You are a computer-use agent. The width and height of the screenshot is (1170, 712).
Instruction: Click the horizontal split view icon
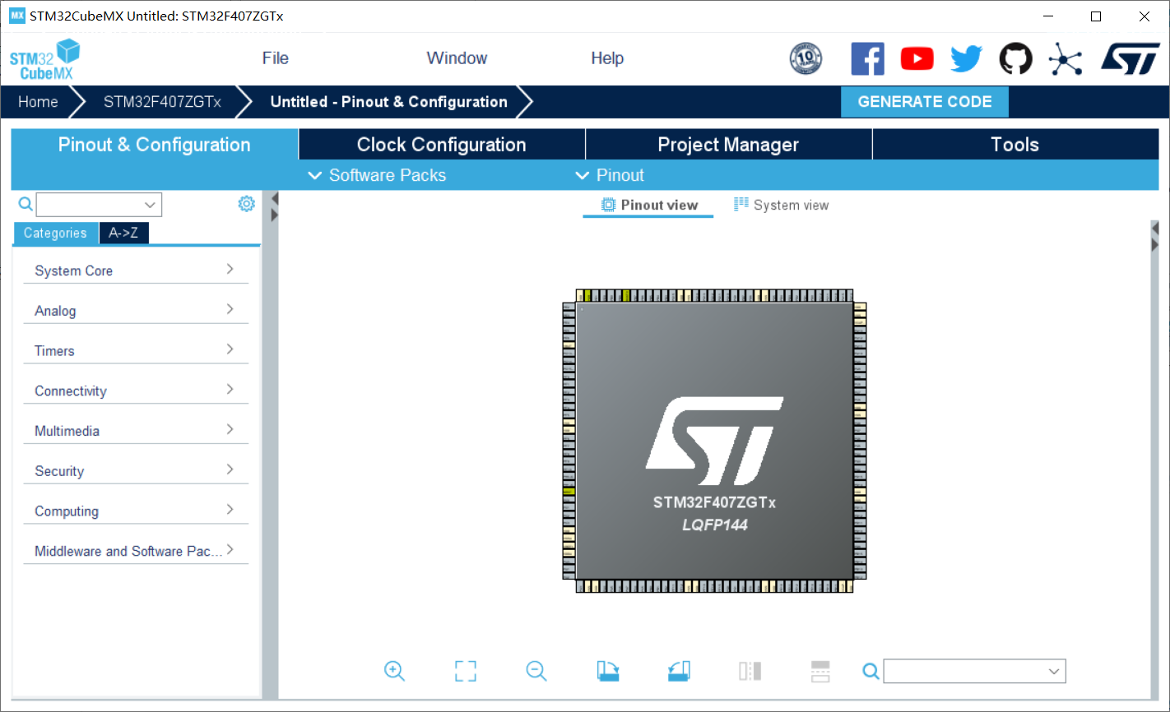820,671
